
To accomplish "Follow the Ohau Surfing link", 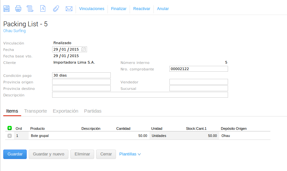I will coord(14,31).
